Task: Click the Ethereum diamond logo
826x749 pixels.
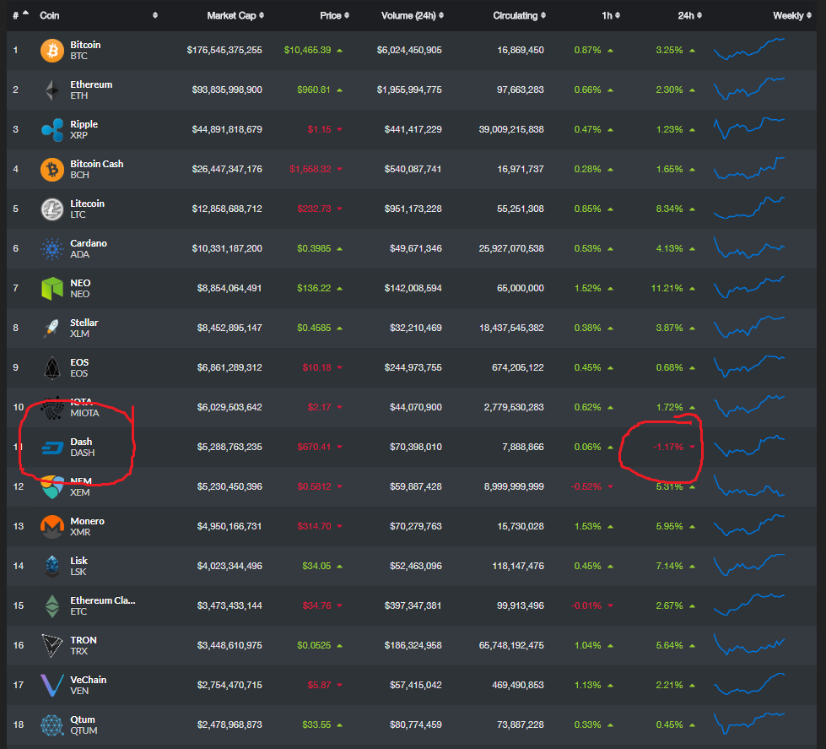Action: (52, 90)
